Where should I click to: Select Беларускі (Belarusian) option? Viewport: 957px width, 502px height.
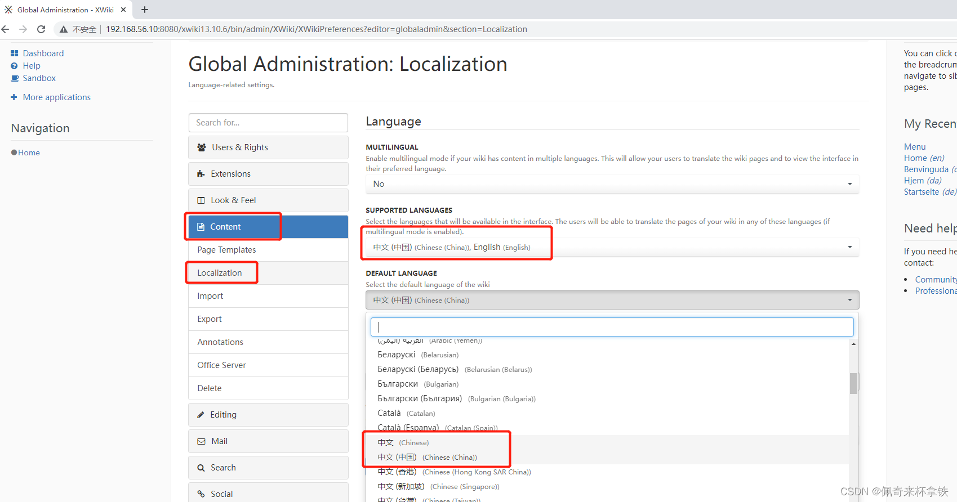[x=607, y=355]
